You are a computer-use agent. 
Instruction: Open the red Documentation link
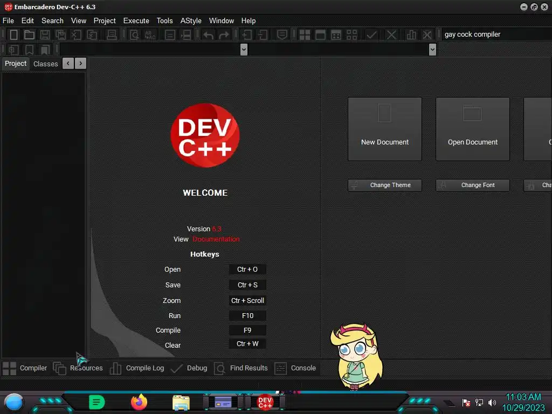[x=216, y=239]
